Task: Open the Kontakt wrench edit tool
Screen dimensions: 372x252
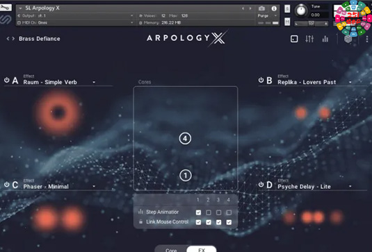Action: click(x=6, y=8)
